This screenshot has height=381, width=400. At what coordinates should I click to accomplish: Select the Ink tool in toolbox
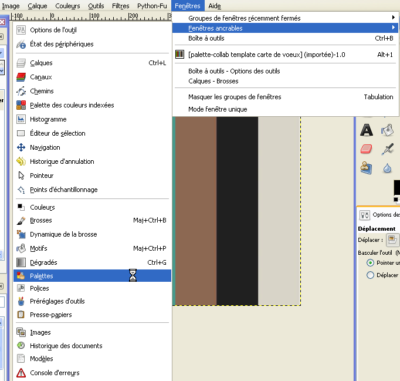[x=387, y=149]
